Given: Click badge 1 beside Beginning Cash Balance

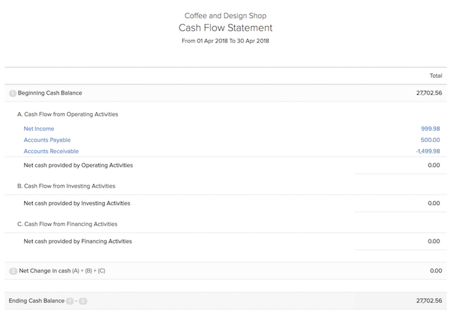Looking at the screenshot, I should coord(13,93).
